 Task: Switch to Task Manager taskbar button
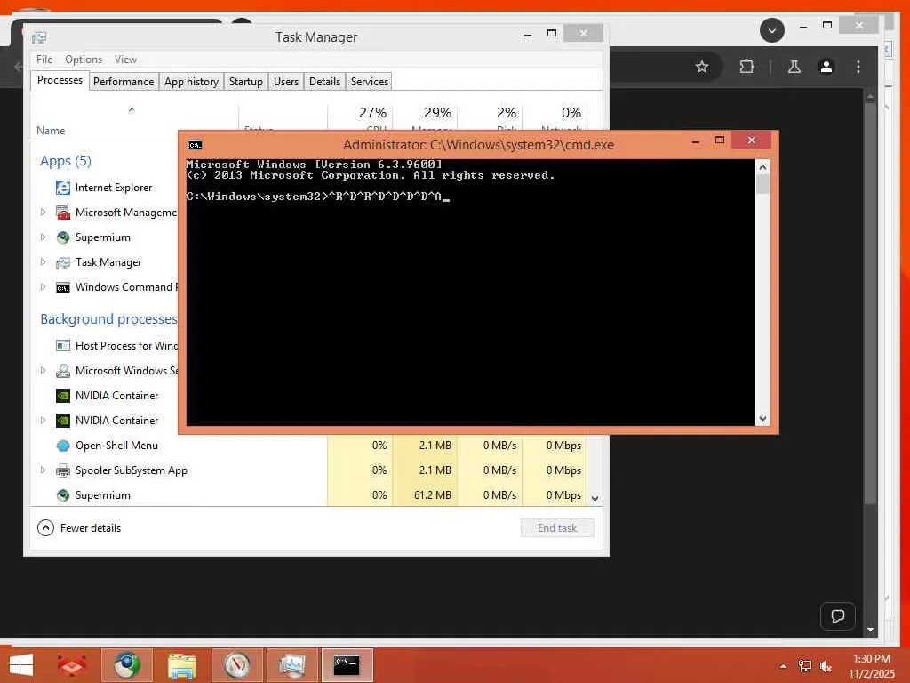[x=291, y=665]
